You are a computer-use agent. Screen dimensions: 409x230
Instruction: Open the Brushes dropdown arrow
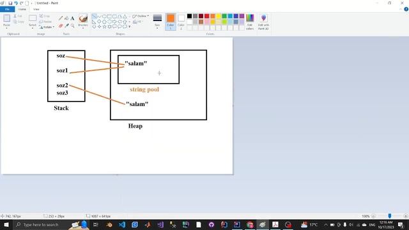[x=83, y=28]
